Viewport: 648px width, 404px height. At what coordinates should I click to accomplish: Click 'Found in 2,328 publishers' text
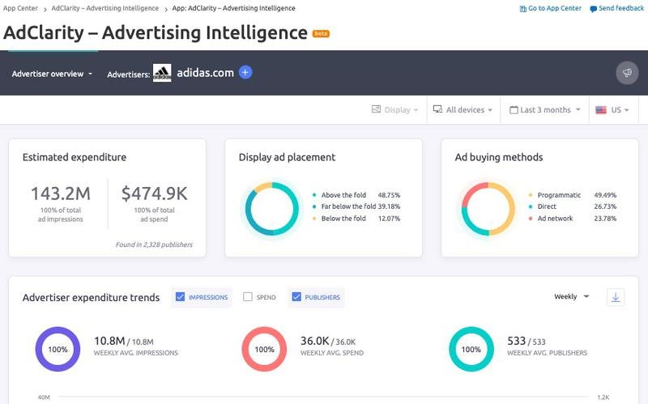154,245
